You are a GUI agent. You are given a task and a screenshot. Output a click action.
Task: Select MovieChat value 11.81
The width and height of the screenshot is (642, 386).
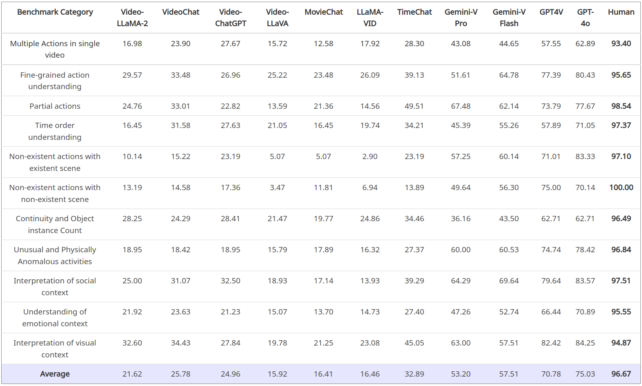click(324, 188)
